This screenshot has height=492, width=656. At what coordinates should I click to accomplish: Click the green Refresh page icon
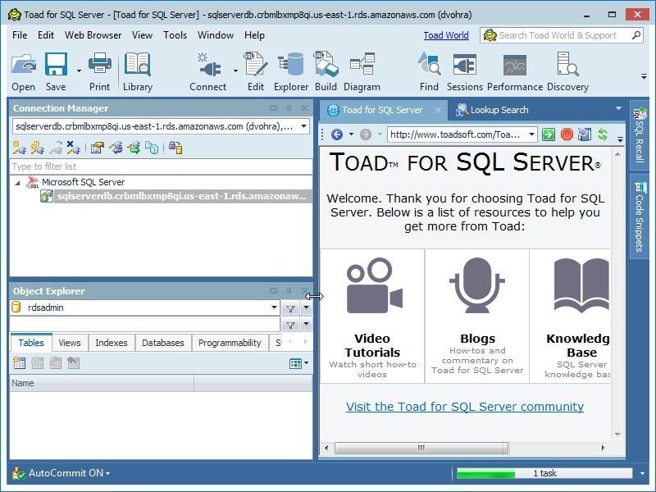(x=603, y=134)
